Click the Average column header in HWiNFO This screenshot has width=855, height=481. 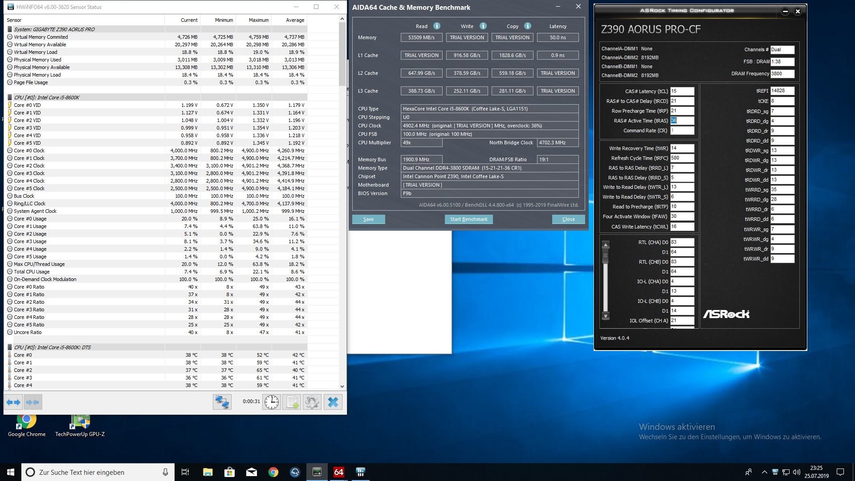(289, 20)
